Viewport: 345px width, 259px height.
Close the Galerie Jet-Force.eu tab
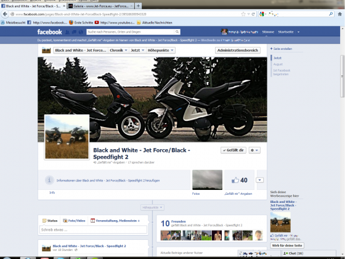click(x=131, y=6)
